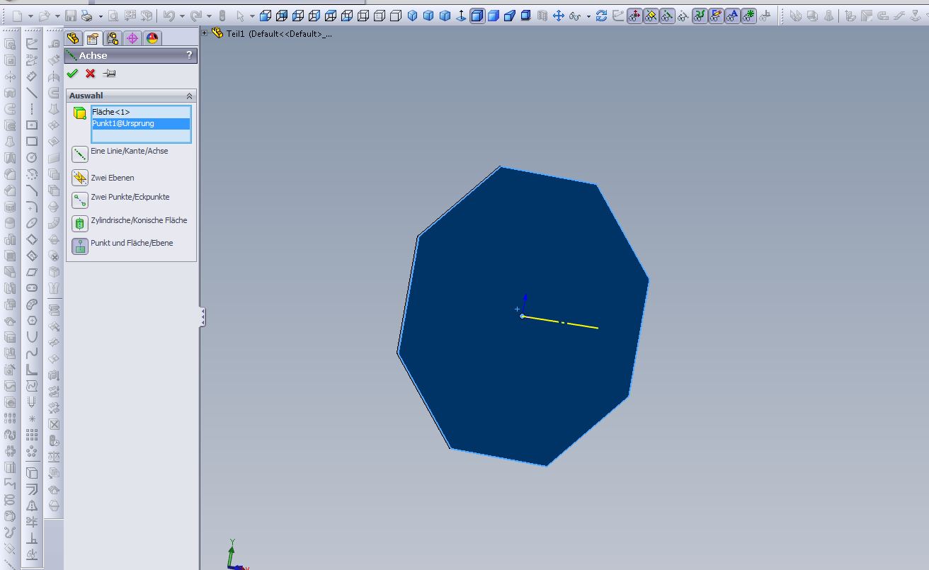Select 'Fläche<1>' in the selection box
929x570 pixels.
point(111,112)
